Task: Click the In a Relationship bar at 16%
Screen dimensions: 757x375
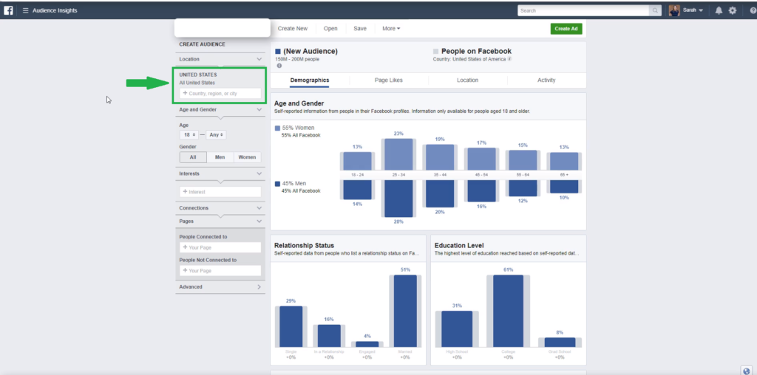Action: click(329, 335)
